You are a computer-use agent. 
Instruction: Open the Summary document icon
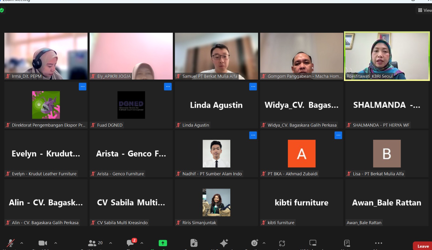194,243
